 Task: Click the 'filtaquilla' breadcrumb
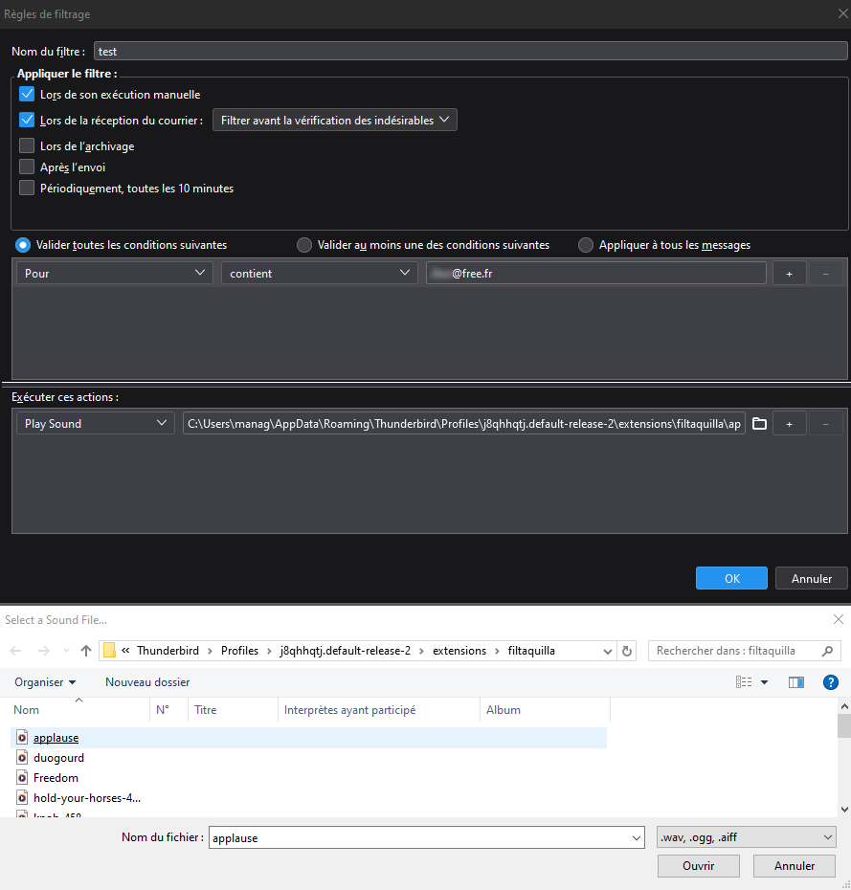pos(531,651)
